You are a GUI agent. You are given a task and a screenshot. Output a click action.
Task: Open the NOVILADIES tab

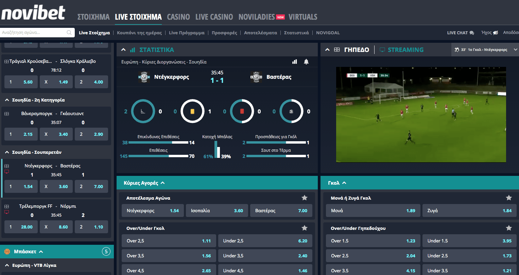(257, 17)
